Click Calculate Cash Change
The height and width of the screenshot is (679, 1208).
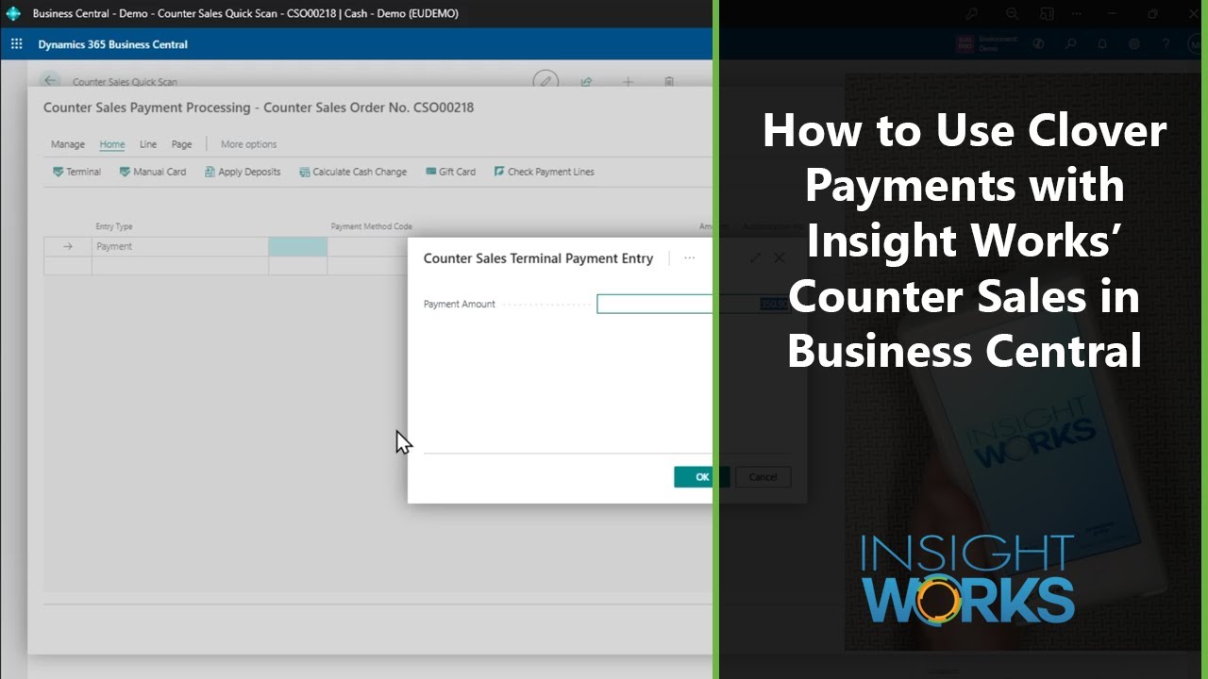tap(353, 172)
